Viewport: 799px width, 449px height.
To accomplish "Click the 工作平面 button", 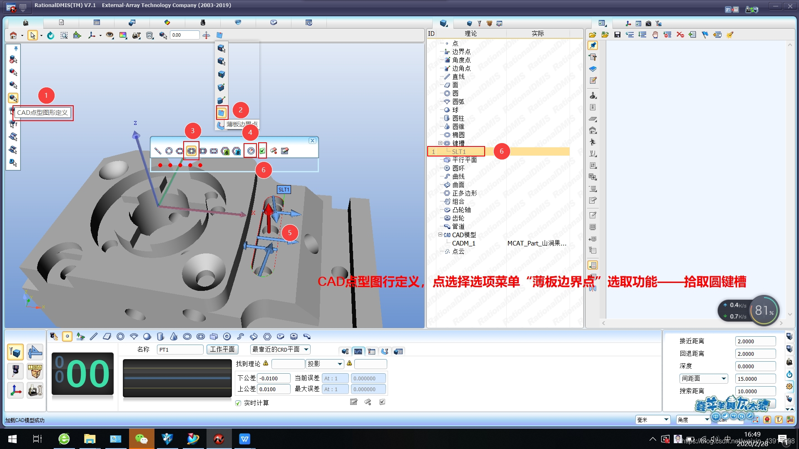I will pyautogui.click(x=222, y=349).
